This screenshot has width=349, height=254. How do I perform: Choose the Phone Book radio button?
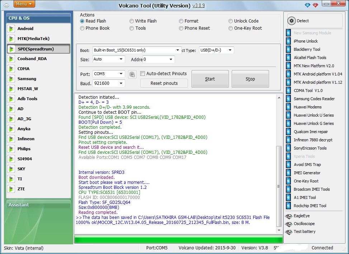82,28
